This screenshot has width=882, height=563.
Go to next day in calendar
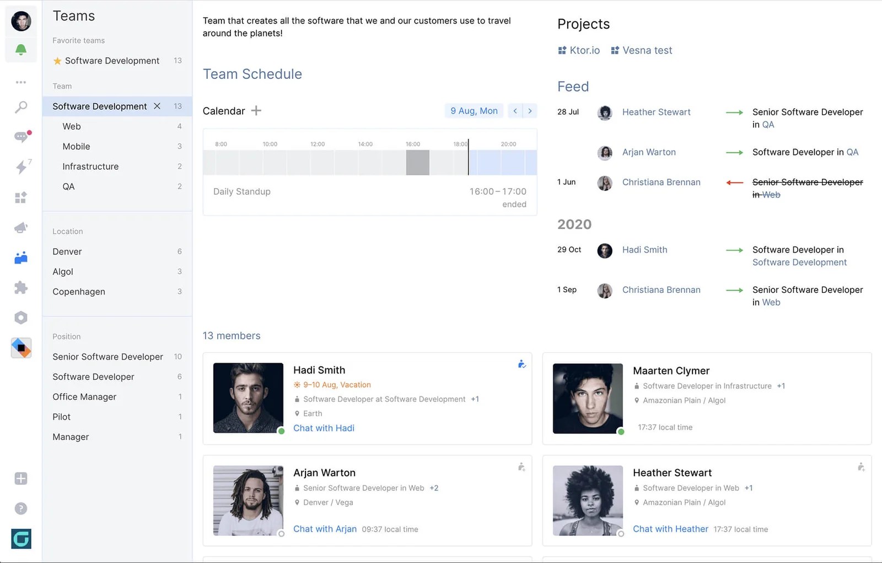pos(530,111)
